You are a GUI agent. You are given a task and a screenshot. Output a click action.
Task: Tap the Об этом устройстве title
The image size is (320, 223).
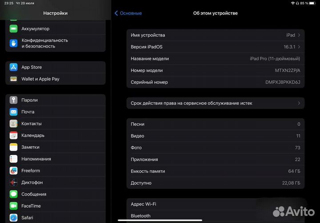tap(215, 13)
